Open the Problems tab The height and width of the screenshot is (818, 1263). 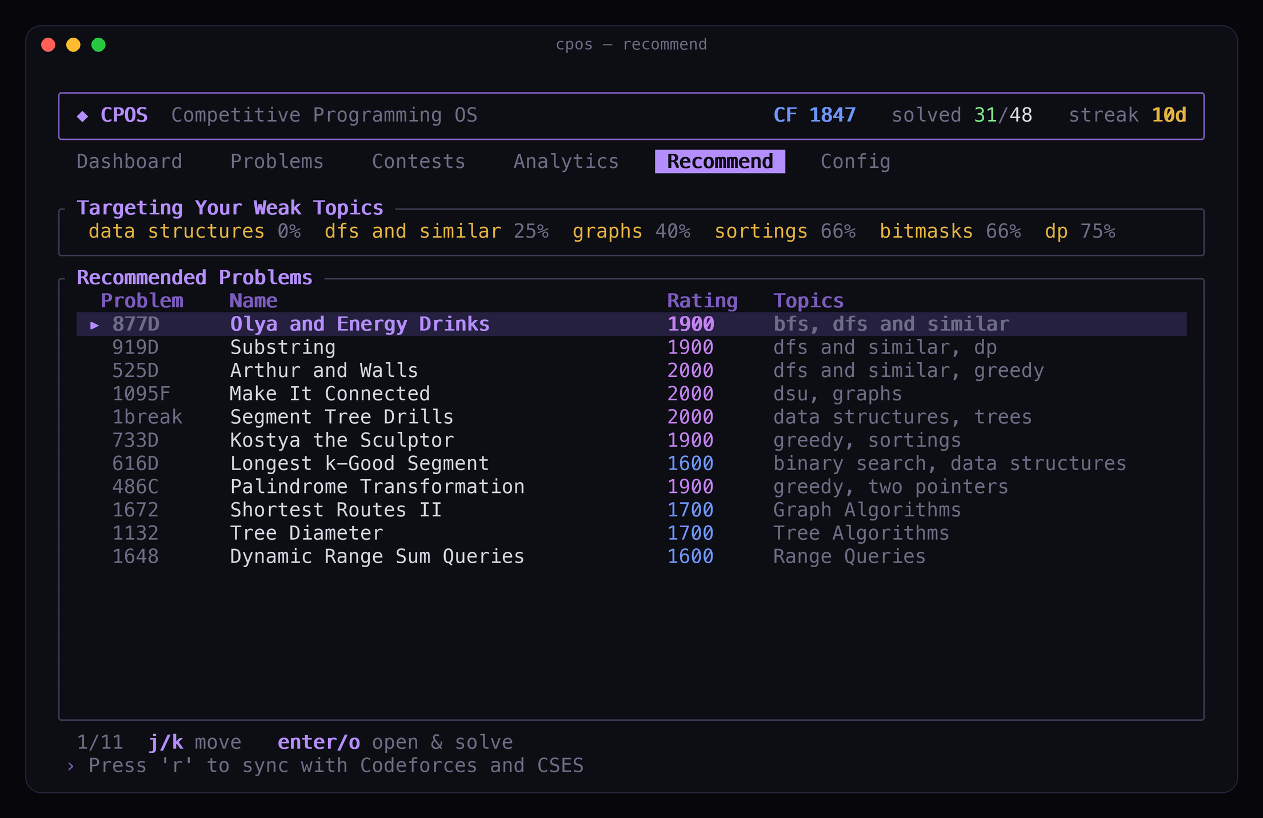pyautogui.click(x=277, y=162)
